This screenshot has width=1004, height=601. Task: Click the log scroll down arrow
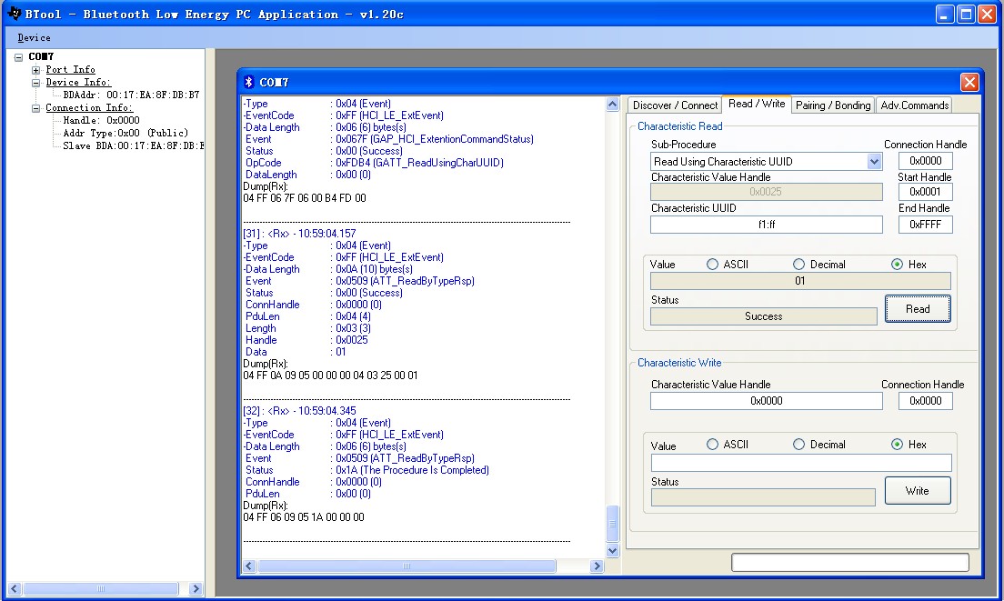(x=612, y=550)
